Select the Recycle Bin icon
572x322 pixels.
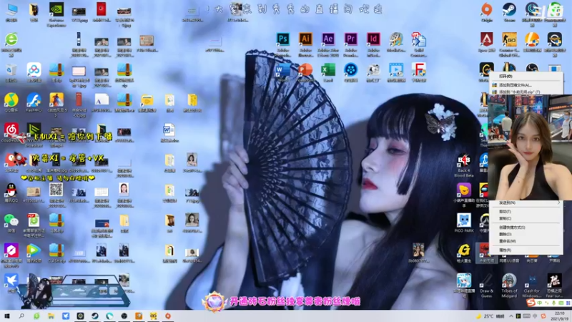coord(11,69)
